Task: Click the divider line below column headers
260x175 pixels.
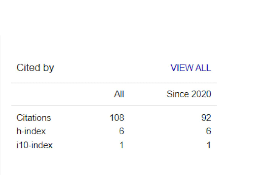Action: click(x=114, y=105)
